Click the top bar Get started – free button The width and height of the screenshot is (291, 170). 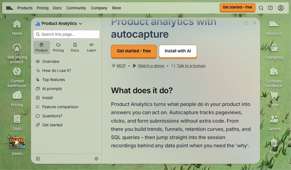tap(237, 8)
